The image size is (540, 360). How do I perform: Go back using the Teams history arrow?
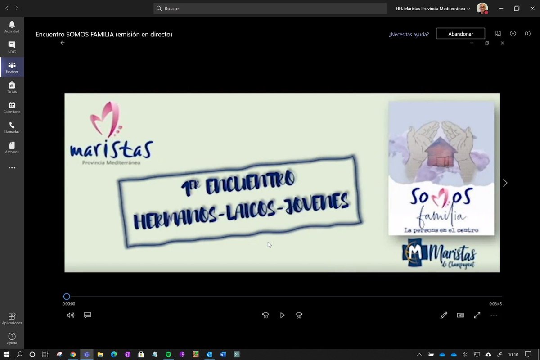click(7, 8)
